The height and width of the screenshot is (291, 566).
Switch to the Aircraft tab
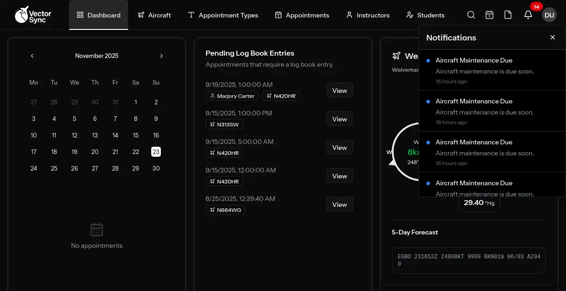pyautogui.click(x=154, y=15)
